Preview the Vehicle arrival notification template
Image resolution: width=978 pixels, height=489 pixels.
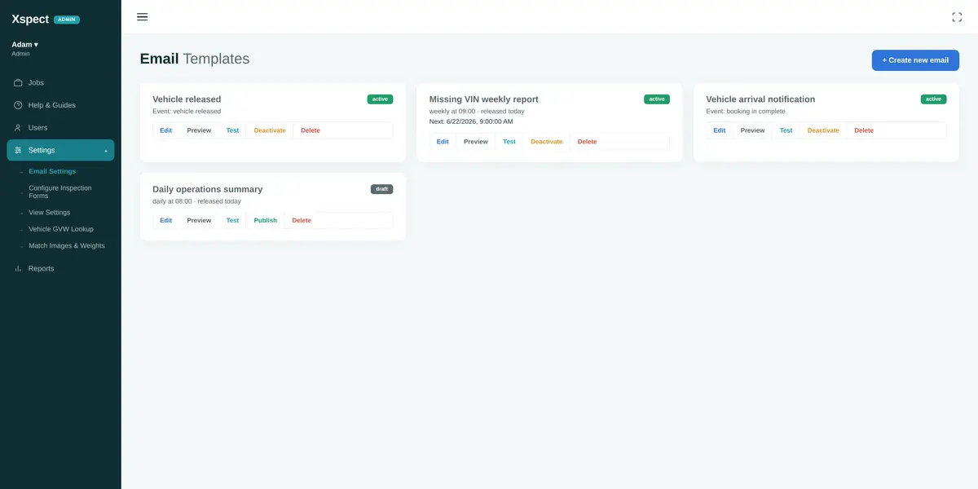click(753, 130)
